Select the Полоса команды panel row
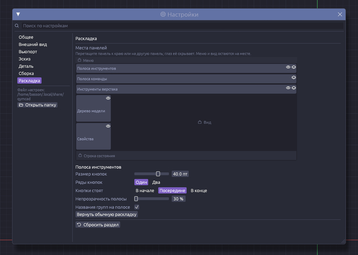The height and width of the screenshot is (255, 358). [x=186, y=79]
